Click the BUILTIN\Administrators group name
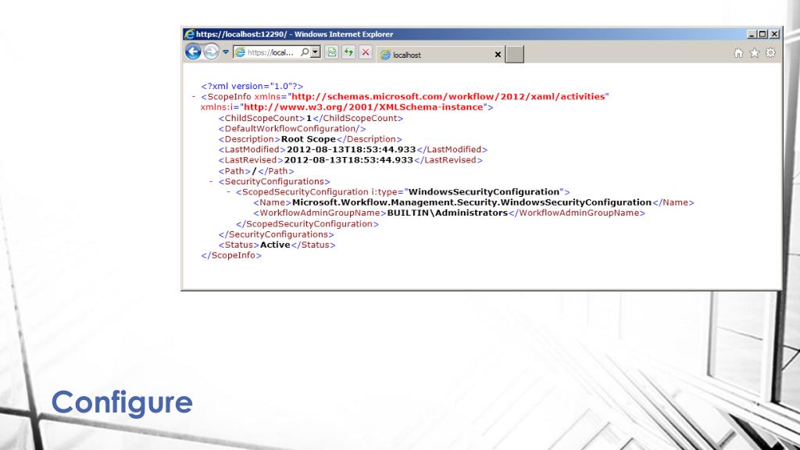This screenshot has width=800, height=450. click(x=448, y=212)
